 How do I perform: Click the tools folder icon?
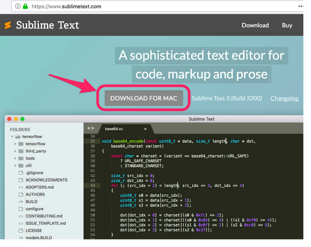coord(21,158)
